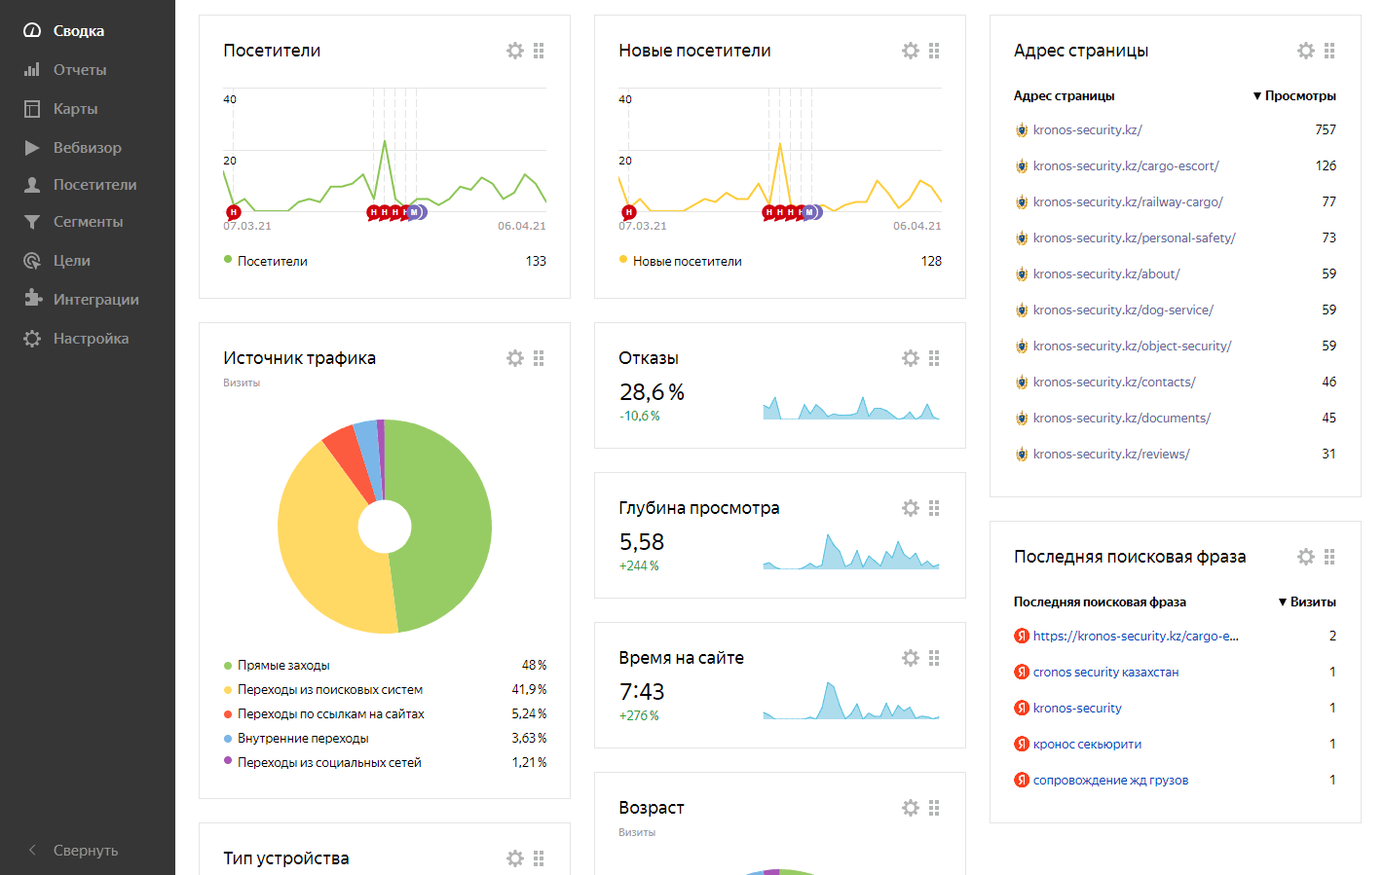
Task: Click the Сводка dashboard icon in sidebar
Action: [x=32, y=30]
